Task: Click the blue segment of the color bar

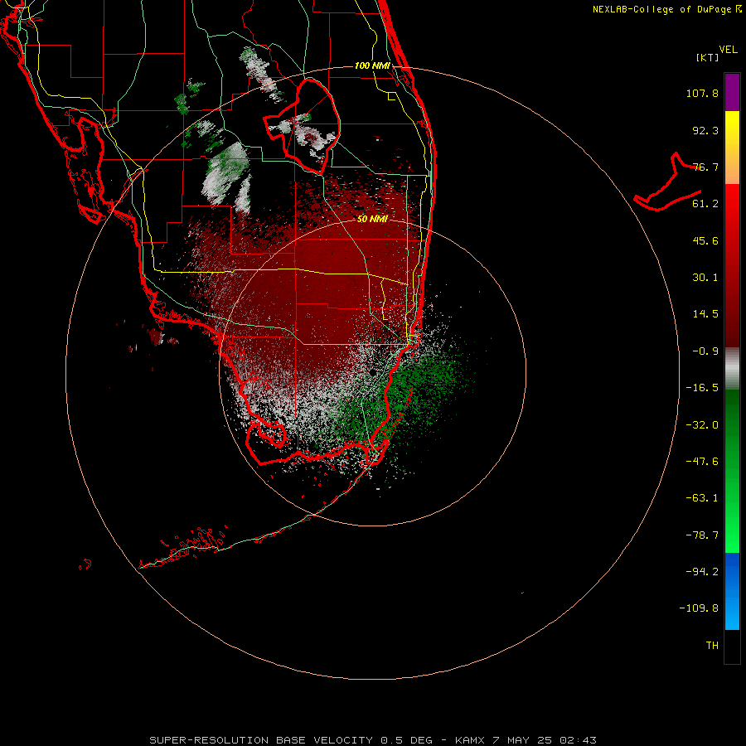Action: coord(732,591)
